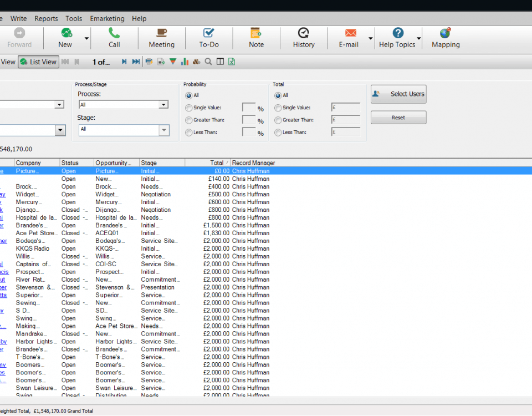Select Probability Single Value radio
532x416 pixels.
coord(188,108)
